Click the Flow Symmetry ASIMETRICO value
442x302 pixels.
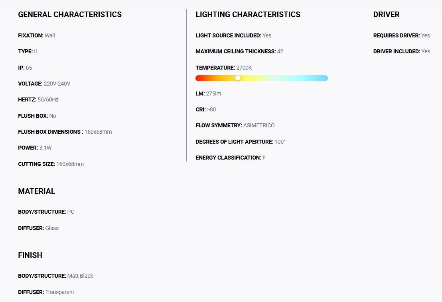258,125
